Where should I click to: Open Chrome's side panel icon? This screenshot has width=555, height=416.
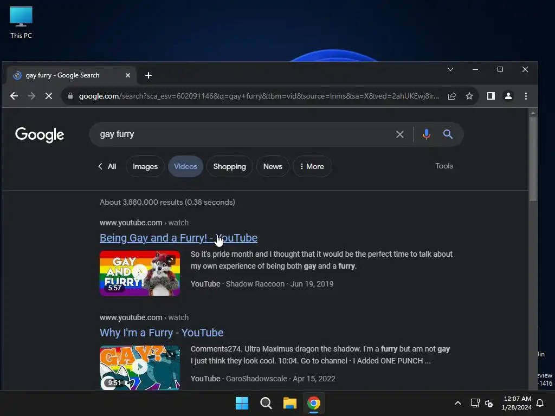coord(491,96)
